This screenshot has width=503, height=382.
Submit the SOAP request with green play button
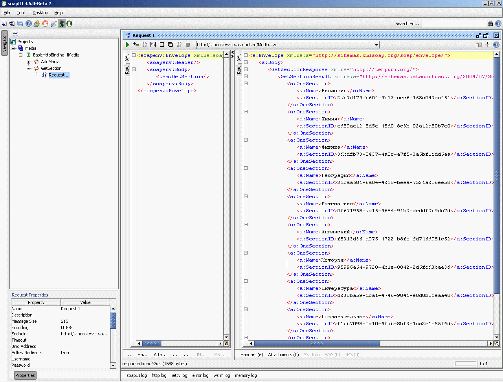[127, 45]
